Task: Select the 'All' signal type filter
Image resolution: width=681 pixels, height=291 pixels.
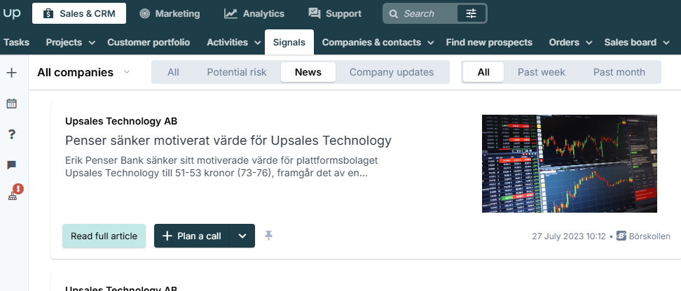Action: point(173,72)
